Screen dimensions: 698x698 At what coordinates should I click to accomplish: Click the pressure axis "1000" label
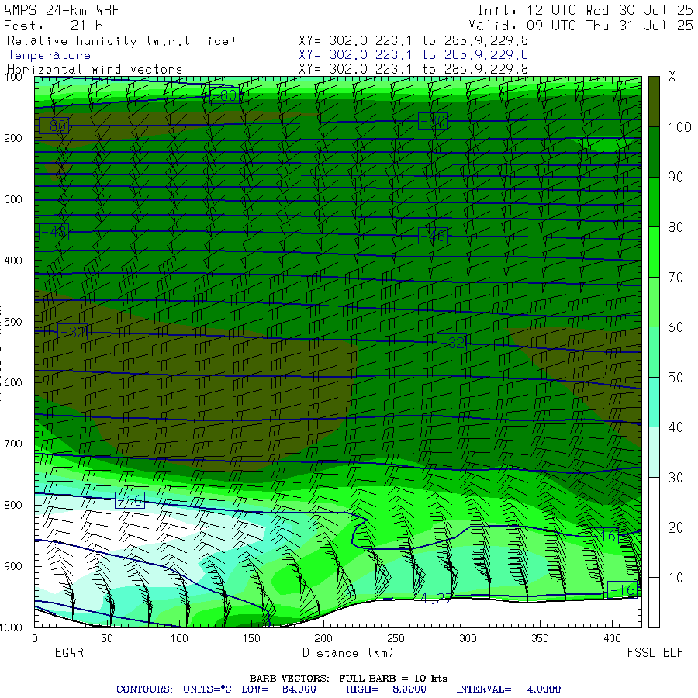(12, 627)
